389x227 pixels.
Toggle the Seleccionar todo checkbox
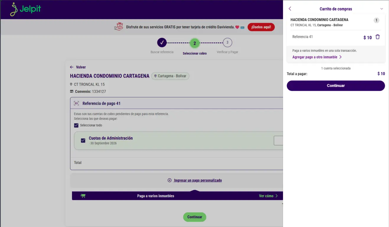[76, 125]
